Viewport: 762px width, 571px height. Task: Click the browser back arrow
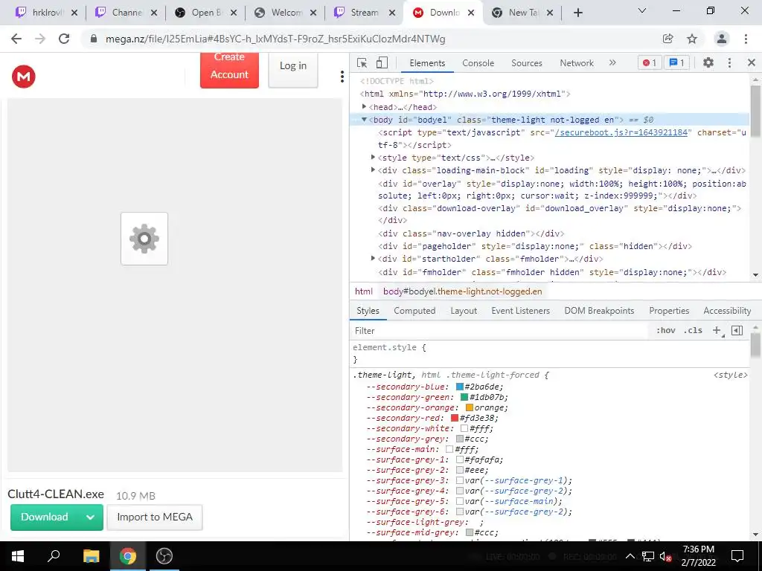click(x=16, y=39)
